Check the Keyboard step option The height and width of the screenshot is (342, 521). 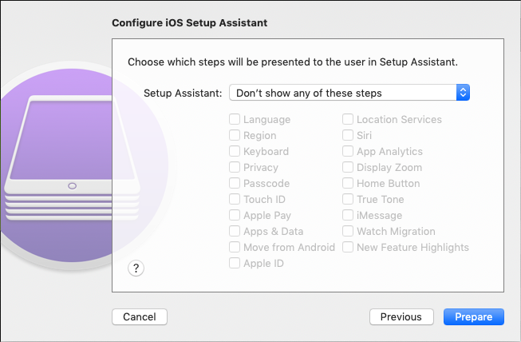(235, 152)
